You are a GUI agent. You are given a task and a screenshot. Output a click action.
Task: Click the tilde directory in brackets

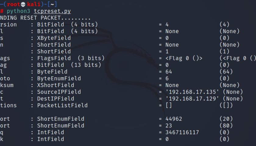pos(52,4)
